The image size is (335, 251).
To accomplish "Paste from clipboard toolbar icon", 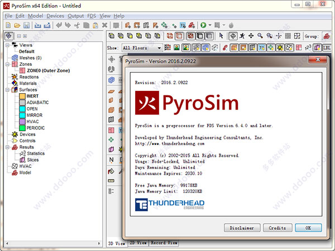I will [x=95, y=26].
